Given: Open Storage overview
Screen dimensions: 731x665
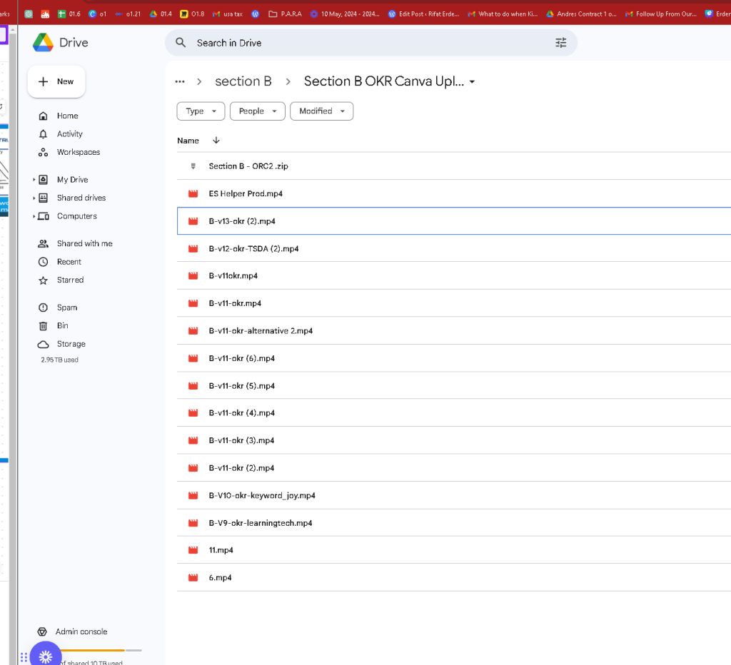Looking at the screenshot, I should [71, 343].
